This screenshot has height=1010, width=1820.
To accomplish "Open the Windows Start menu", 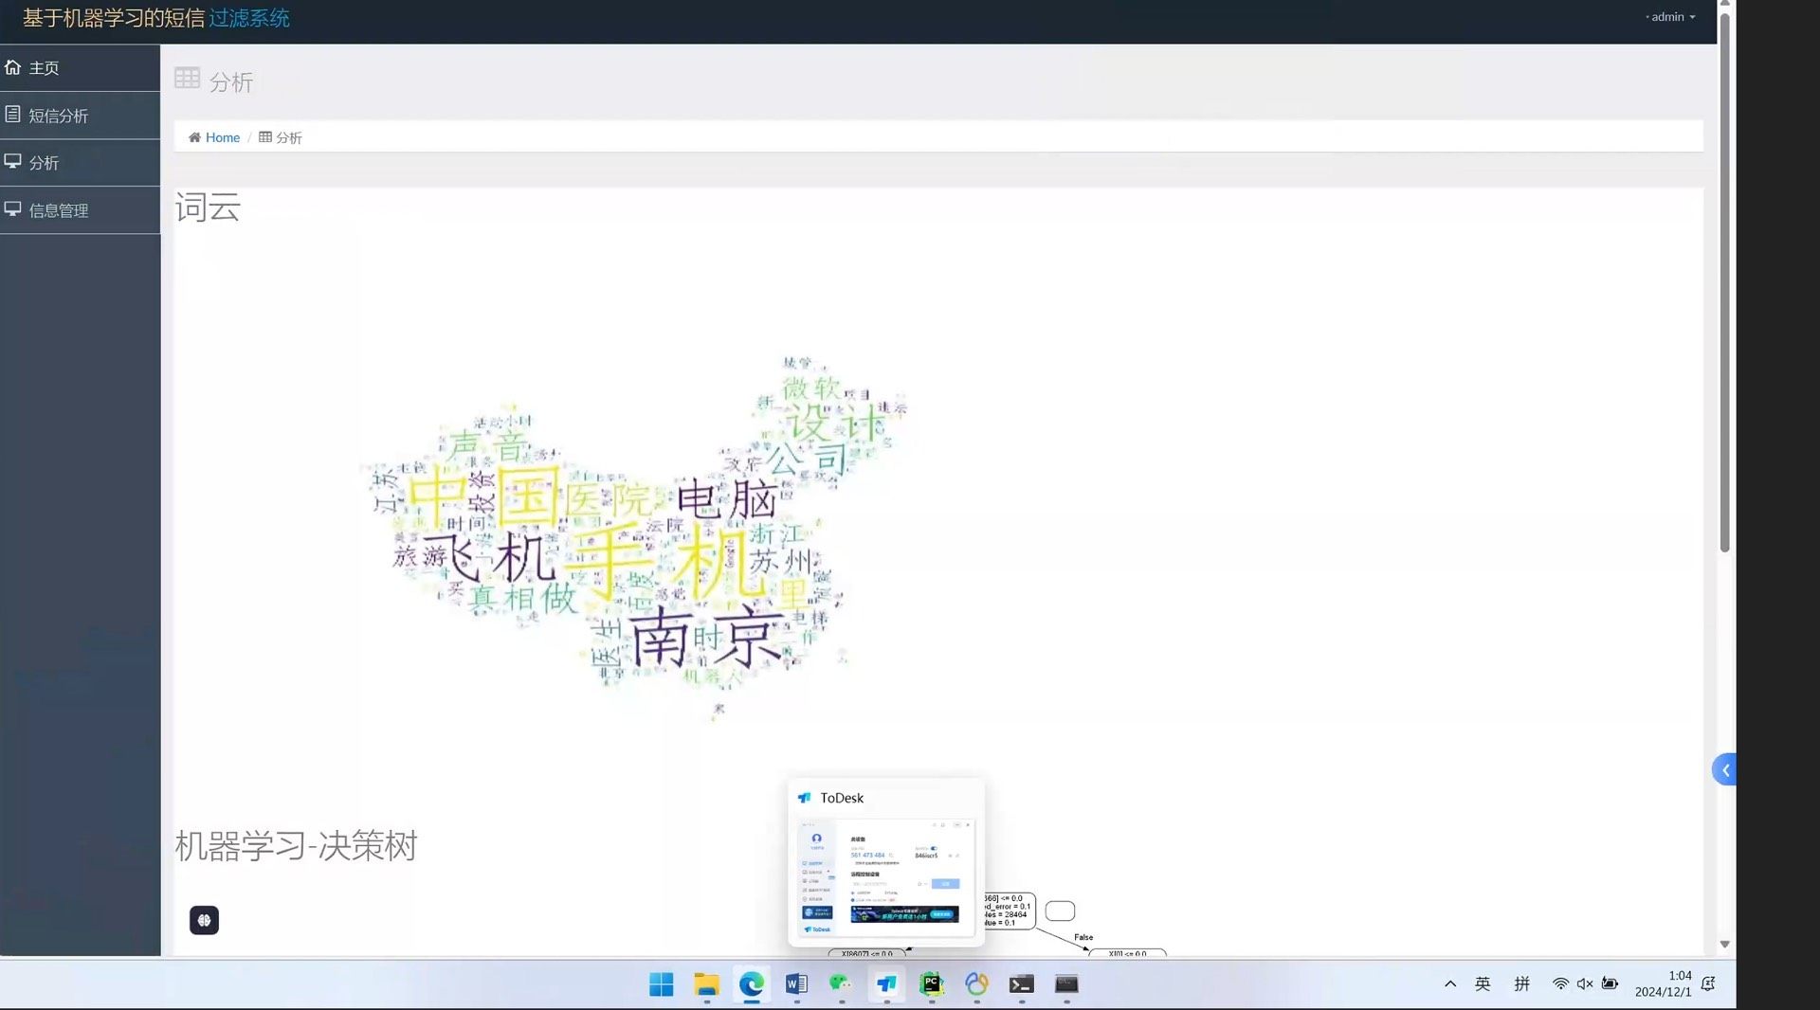I will point(662,984).
